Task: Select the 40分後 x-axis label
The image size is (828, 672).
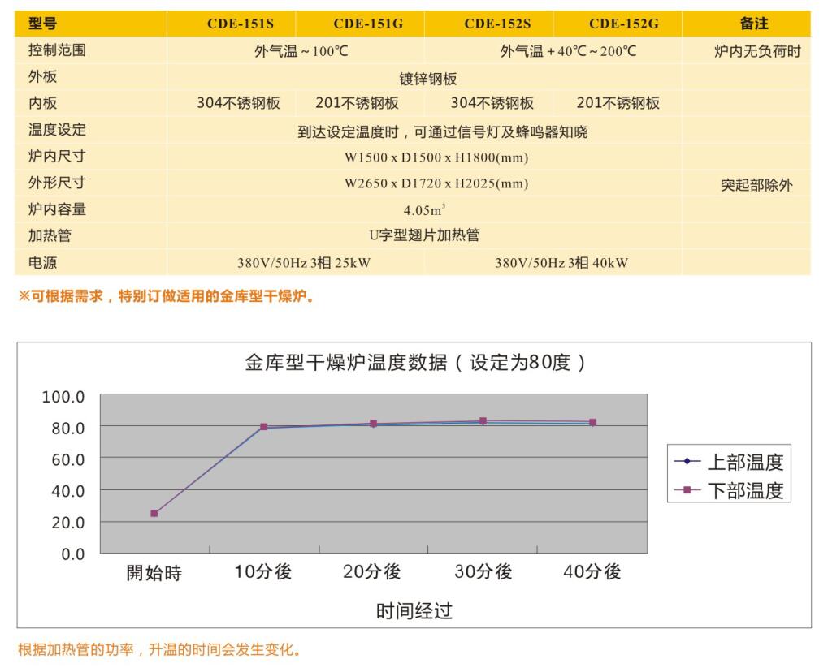Action: (592, 571)
